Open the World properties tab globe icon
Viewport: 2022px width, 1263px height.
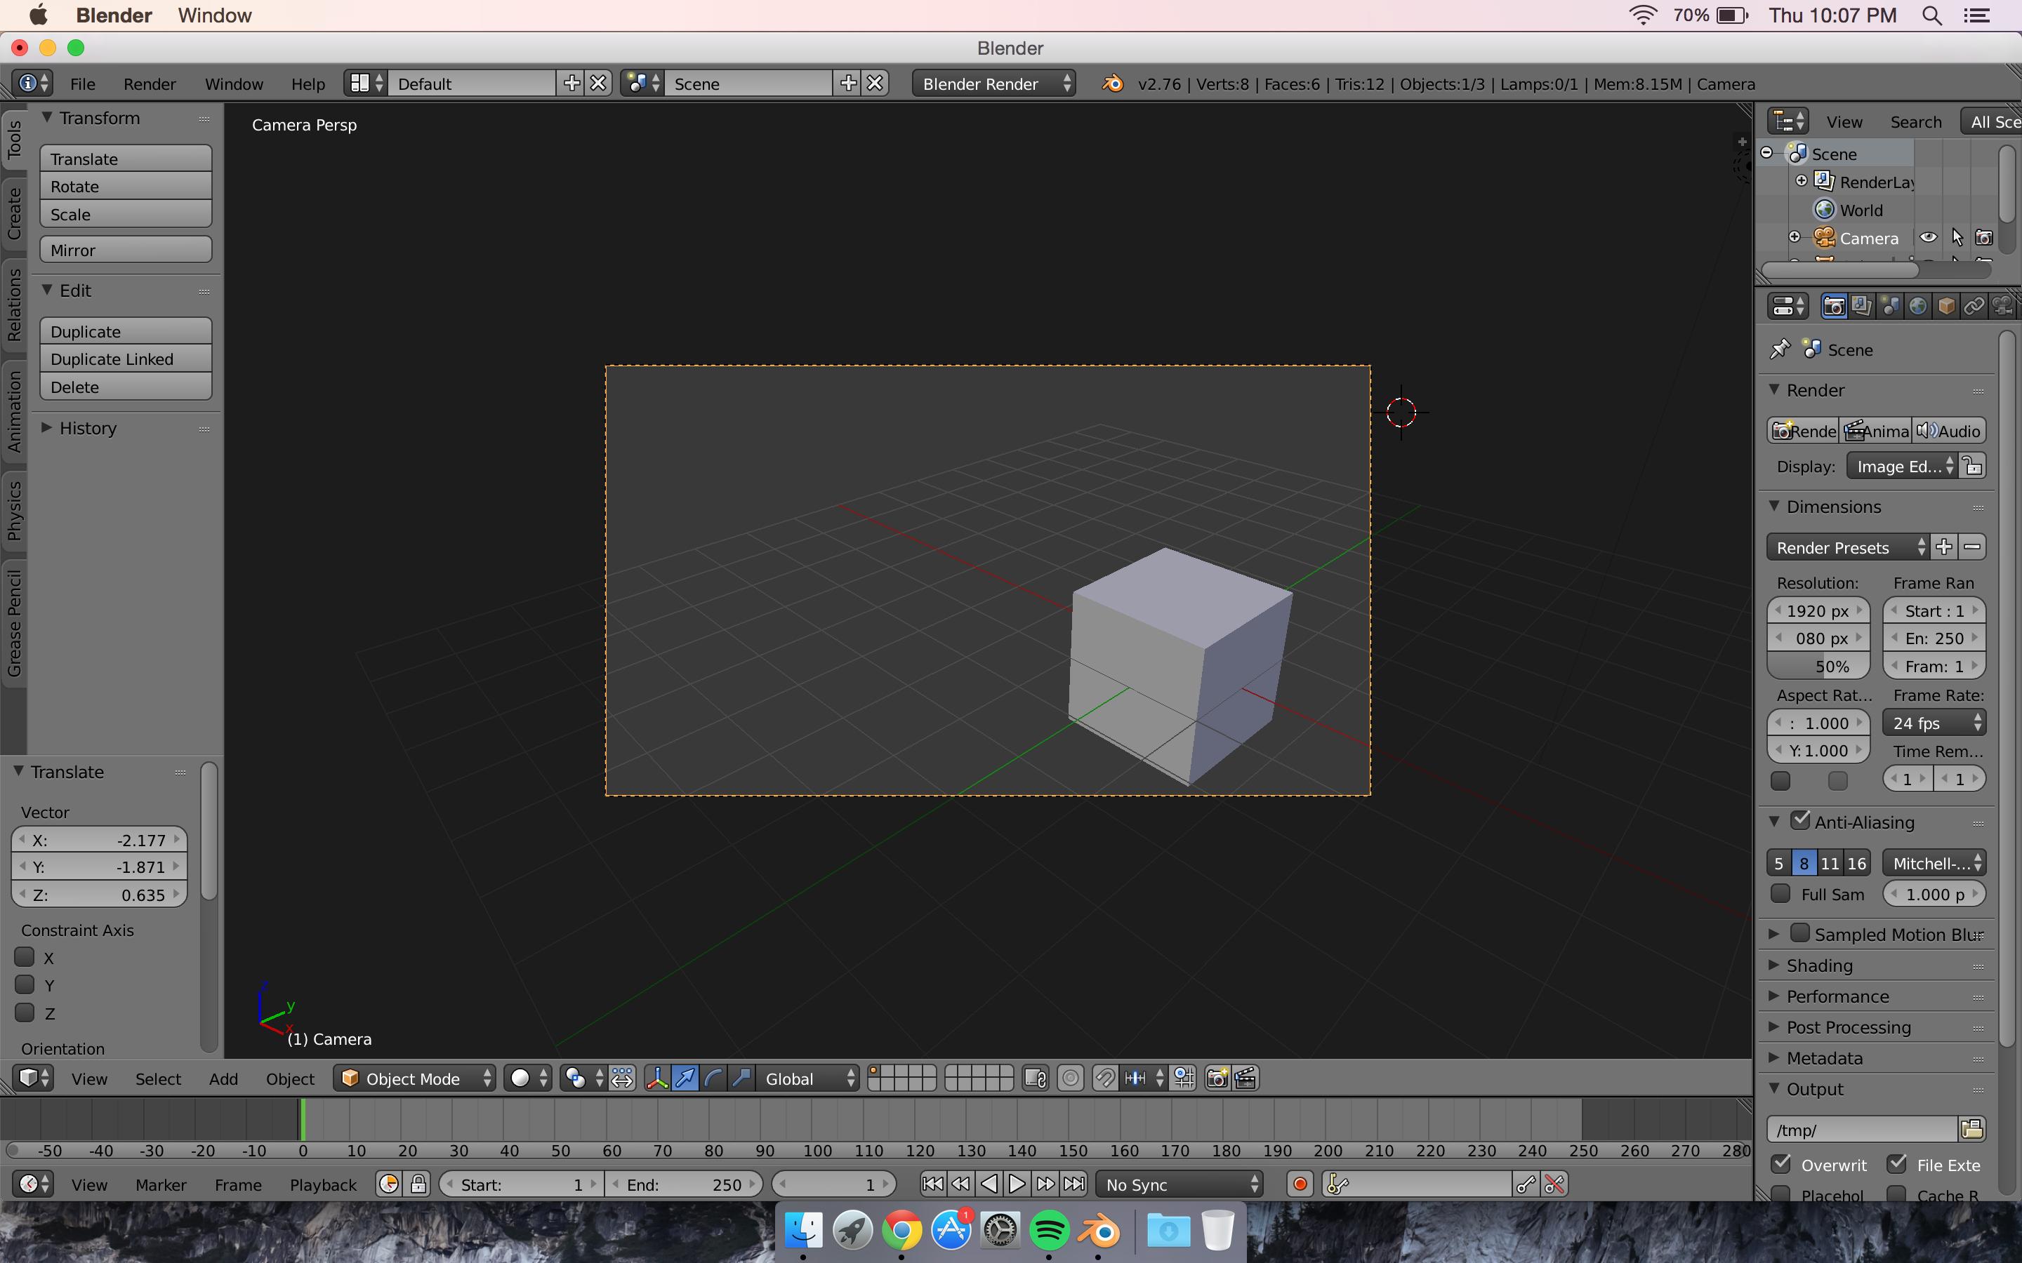1918,307
